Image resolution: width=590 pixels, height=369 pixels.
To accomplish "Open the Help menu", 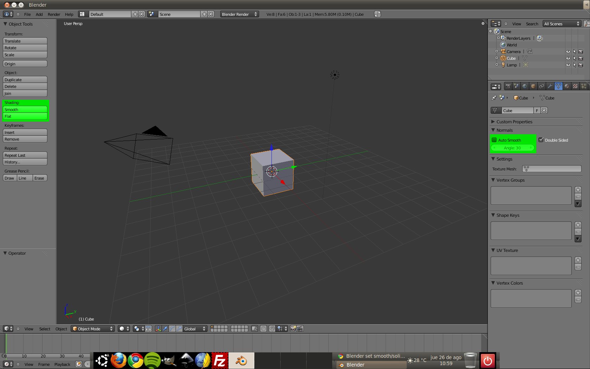I will pyautogui.click(x=69, y=14).
